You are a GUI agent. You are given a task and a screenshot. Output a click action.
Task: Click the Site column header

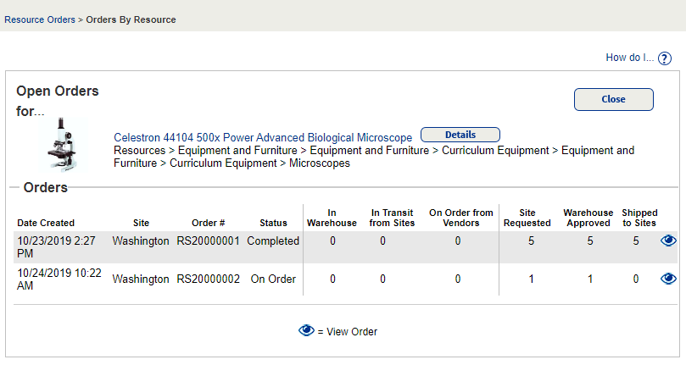coord(141,223)
